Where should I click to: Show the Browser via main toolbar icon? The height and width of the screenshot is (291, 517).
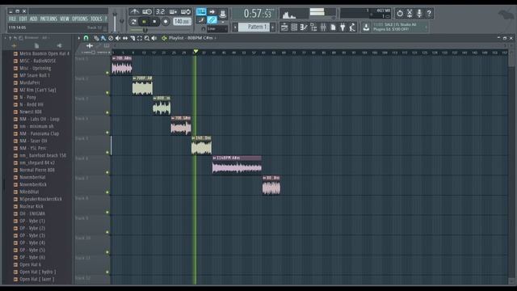pos(313,27)
